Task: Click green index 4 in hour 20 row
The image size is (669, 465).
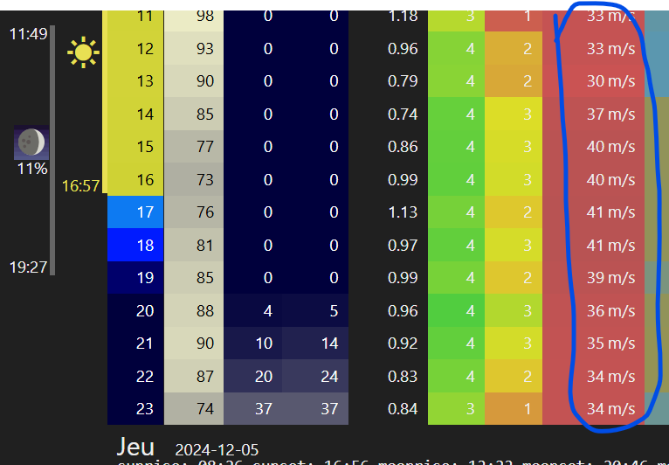Action: [x=456, y=310]
